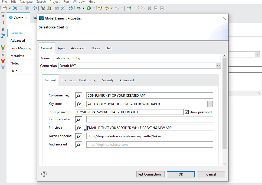Click the blue circular-arrow toolbar icon

click(71, 8)
